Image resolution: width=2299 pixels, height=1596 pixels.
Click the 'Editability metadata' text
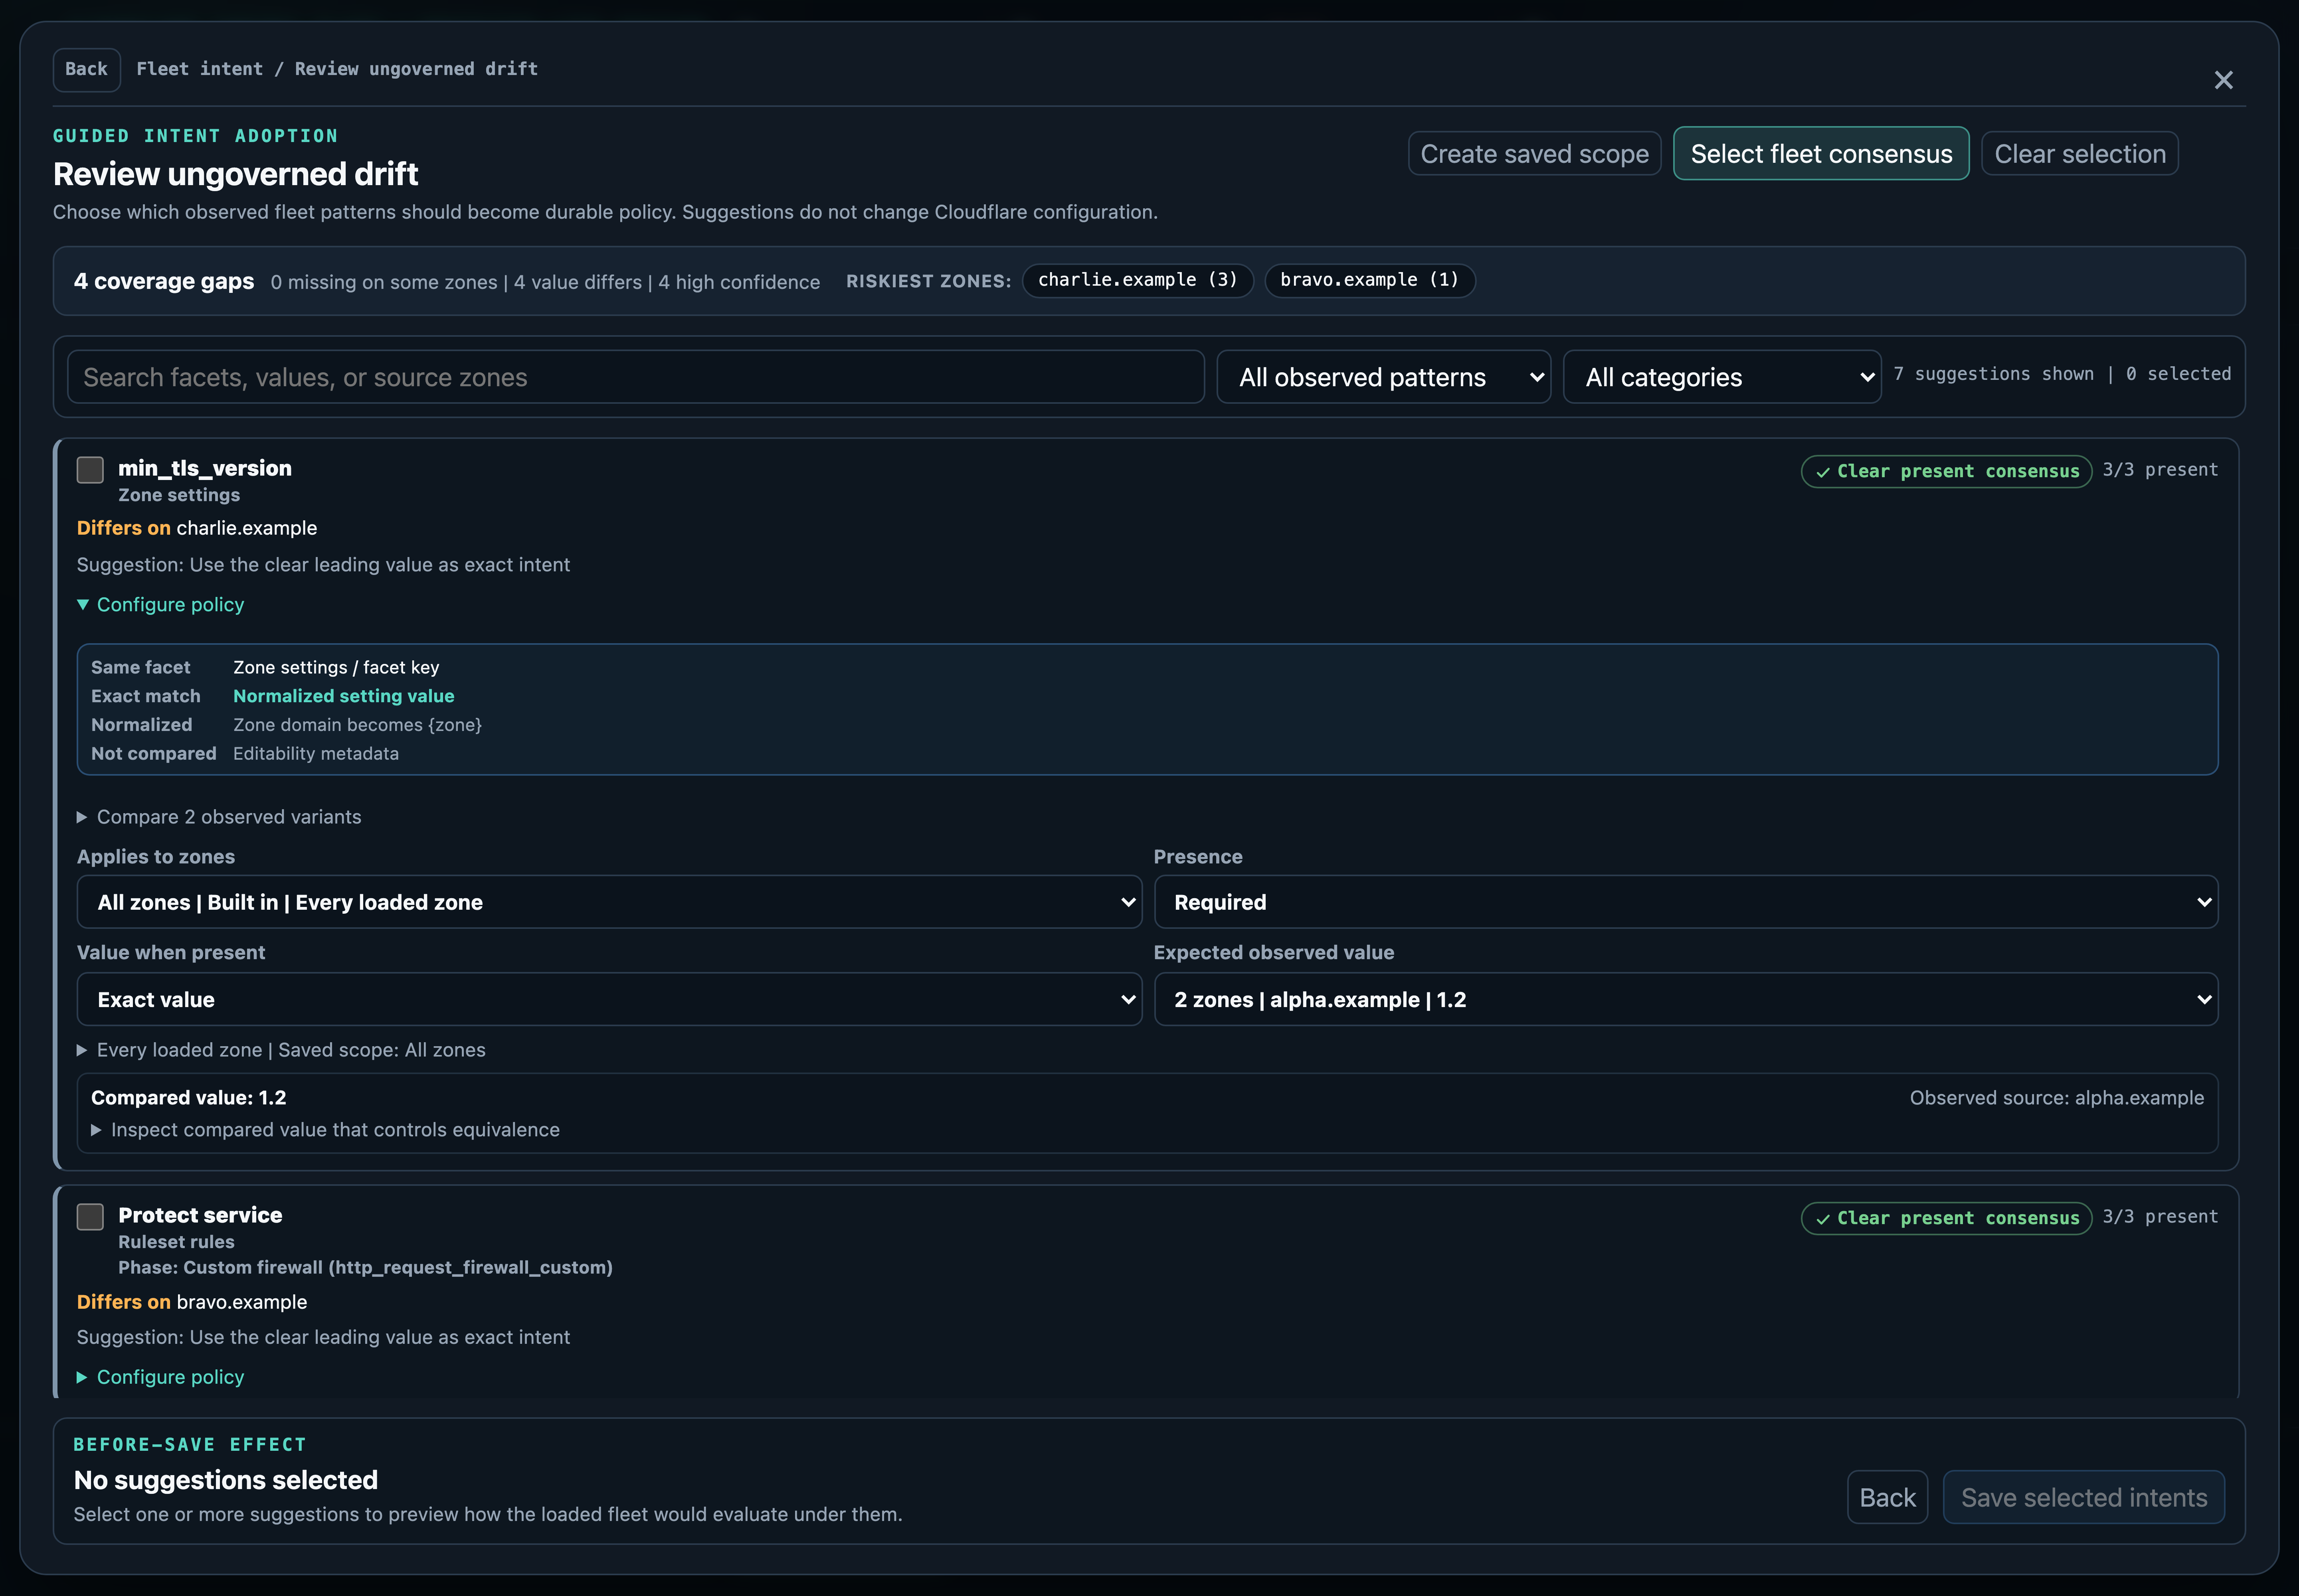316,754
